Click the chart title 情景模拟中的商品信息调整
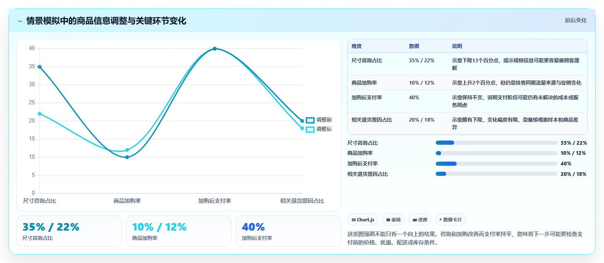Image resolution: width=604 pixels, height=263 pixels. coord(106,21)
